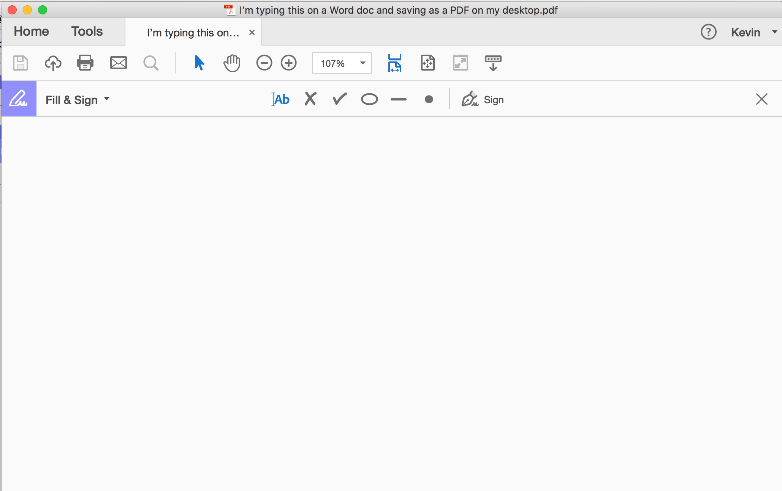
Task: Select the Hand pan tool
Action: (x=232, y=63)
